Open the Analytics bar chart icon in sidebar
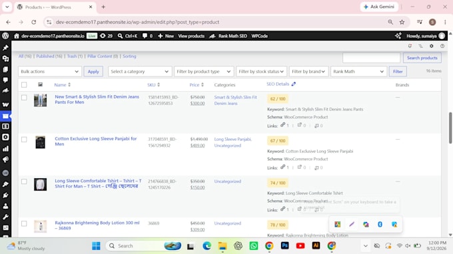This screenshot has width=453, height=254. click(5, 149)
